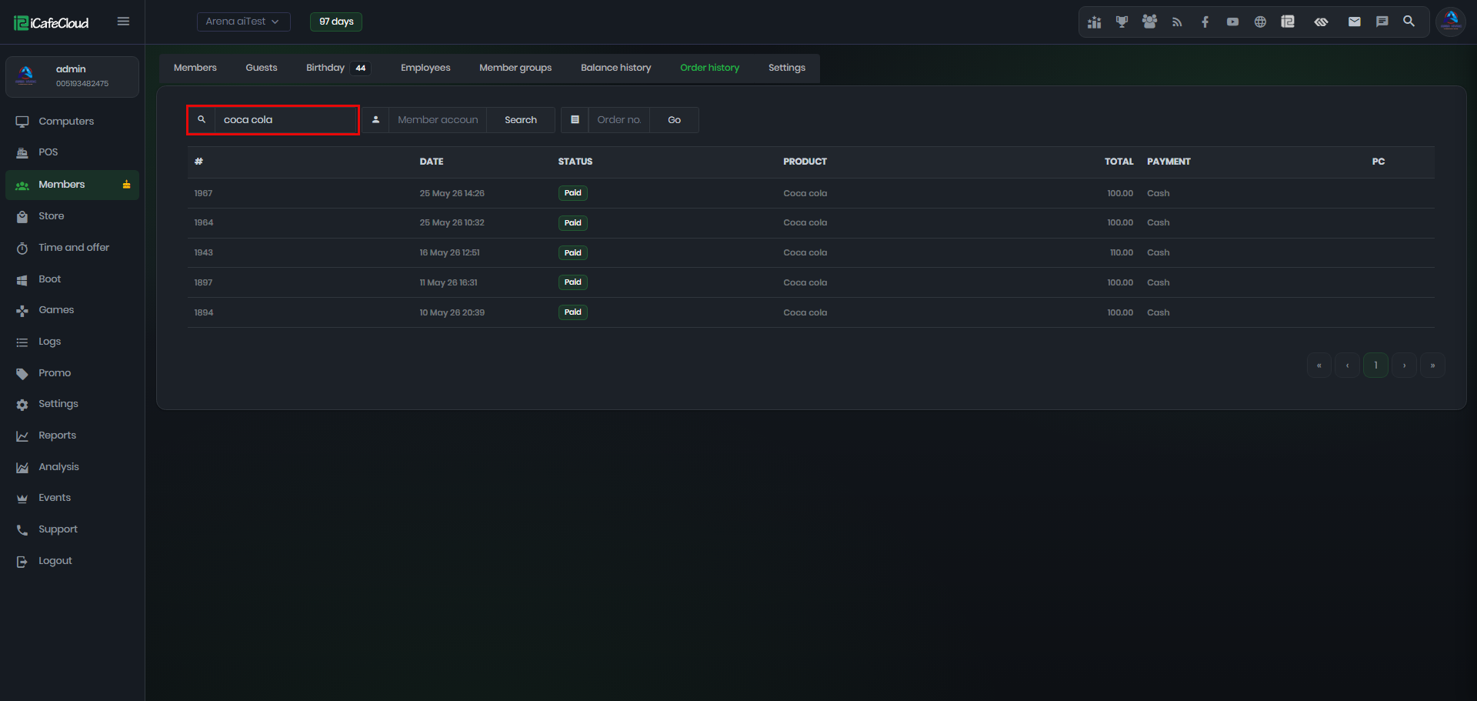
Task: Go to last page of results
Action: [x=1432, y=366]
